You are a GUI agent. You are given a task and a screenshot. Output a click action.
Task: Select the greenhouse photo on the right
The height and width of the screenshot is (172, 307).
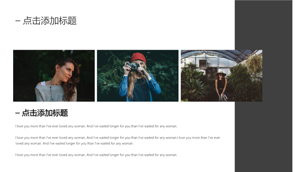tap(221, 76)
